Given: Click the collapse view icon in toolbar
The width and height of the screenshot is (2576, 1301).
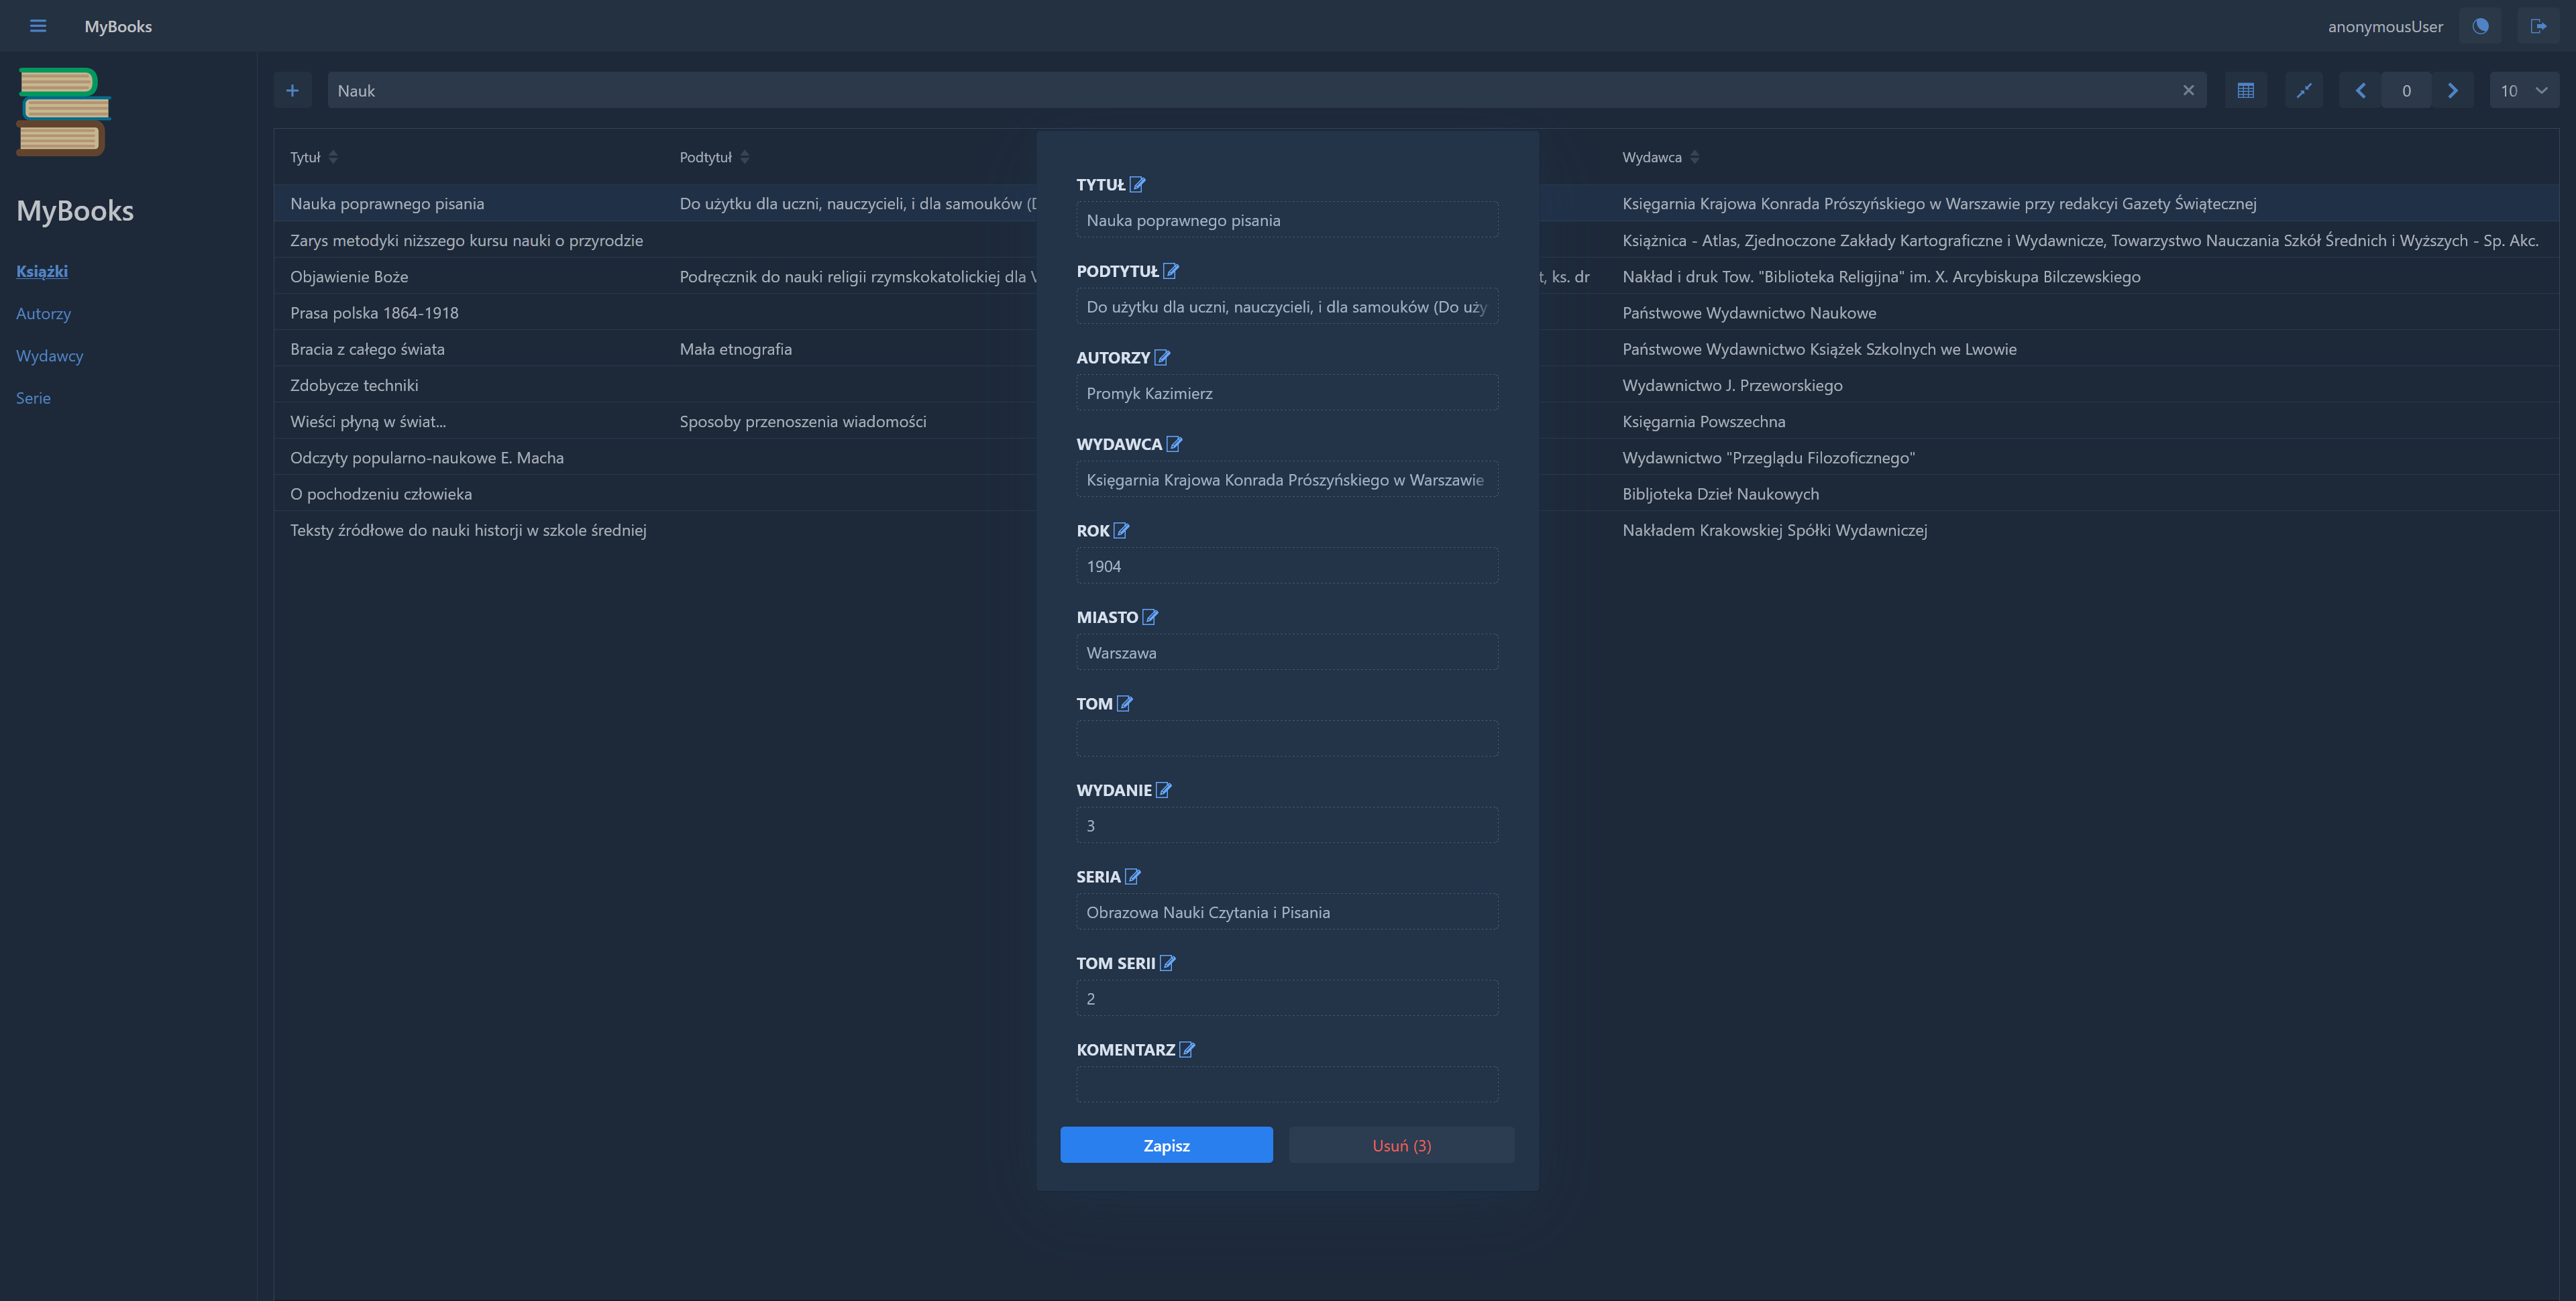Looking at the screenshot, I should (2304, 90).
